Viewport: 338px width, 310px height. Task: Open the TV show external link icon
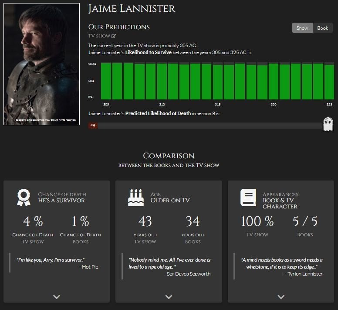[114, 36]
